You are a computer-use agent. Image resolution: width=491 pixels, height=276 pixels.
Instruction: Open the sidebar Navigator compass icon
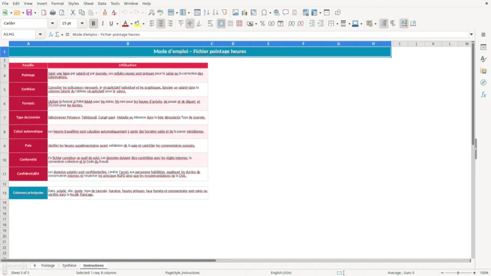483,82
